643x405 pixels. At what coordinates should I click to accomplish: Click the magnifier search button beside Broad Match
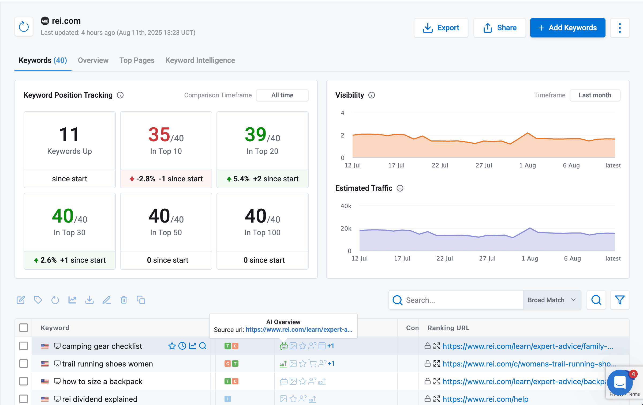[x=596, y=300]
